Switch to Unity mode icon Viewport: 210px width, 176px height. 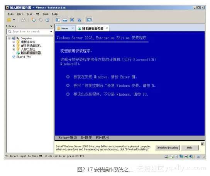79,20
